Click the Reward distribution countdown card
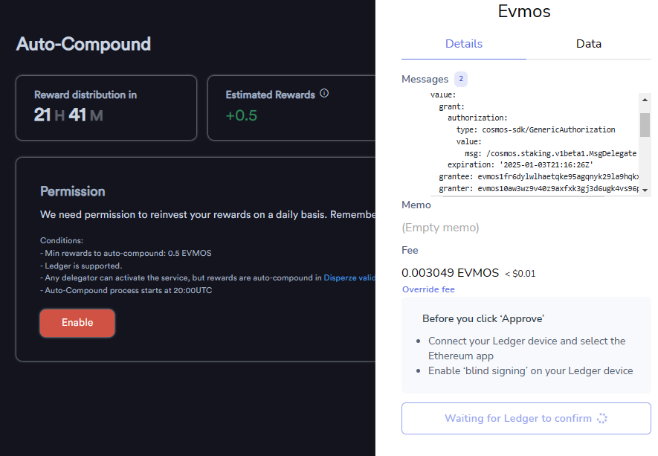 [106, 108]
